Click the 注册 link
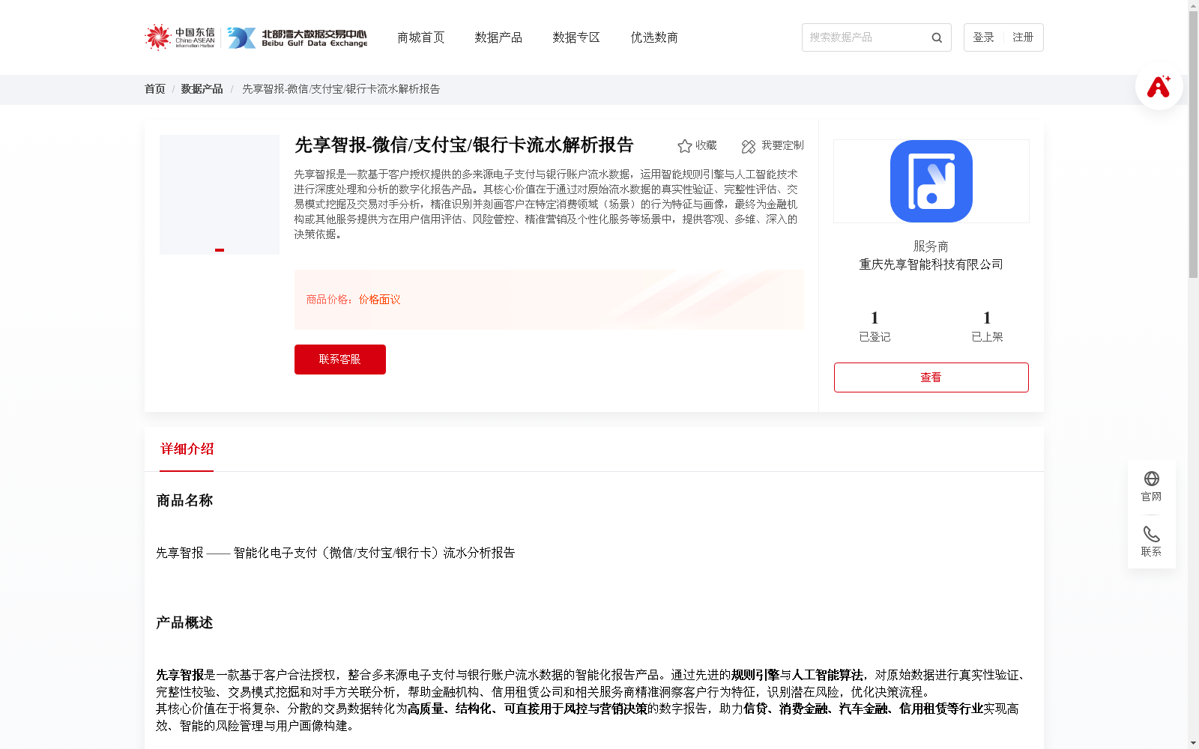1199x749 pixels. (x=1023, y=37)
